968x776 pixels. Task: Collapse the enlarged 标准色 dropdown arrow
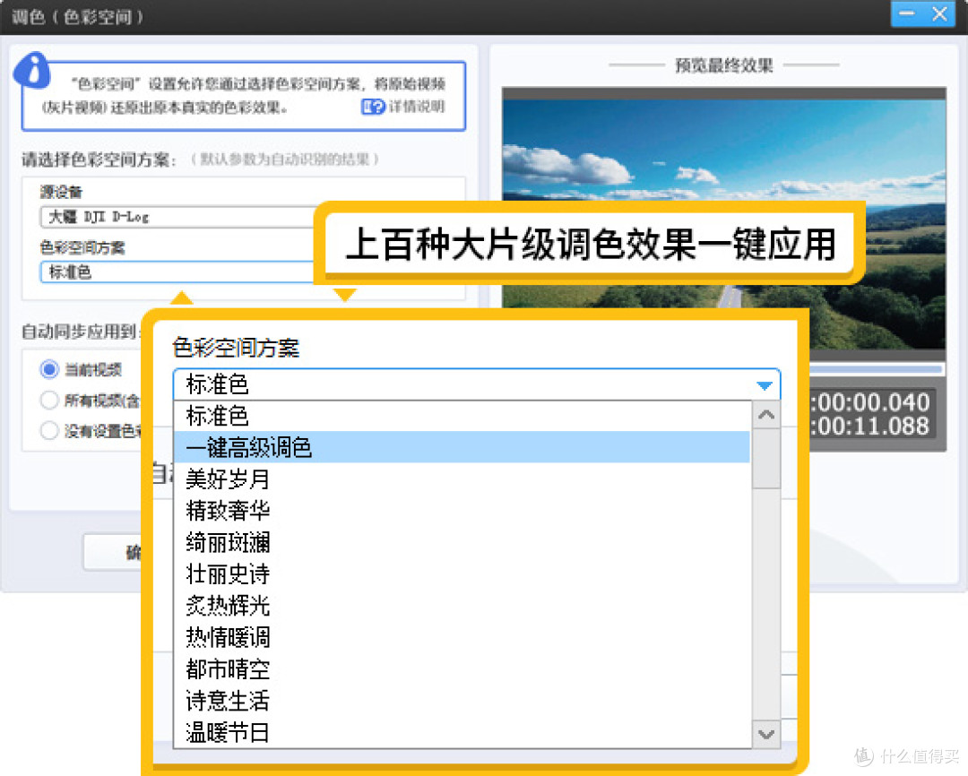[x=765, y=385]
